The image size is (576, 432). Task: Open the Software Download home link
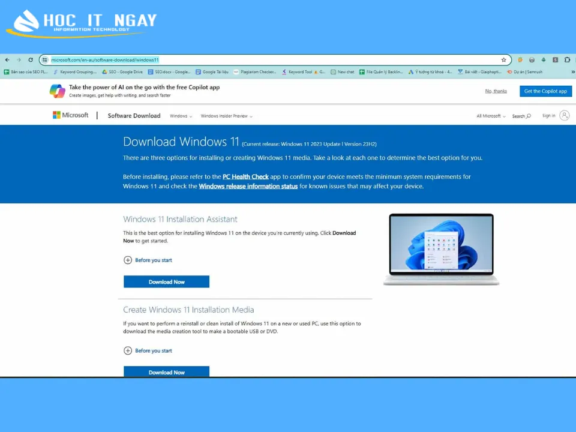click(x=134, y=116)
